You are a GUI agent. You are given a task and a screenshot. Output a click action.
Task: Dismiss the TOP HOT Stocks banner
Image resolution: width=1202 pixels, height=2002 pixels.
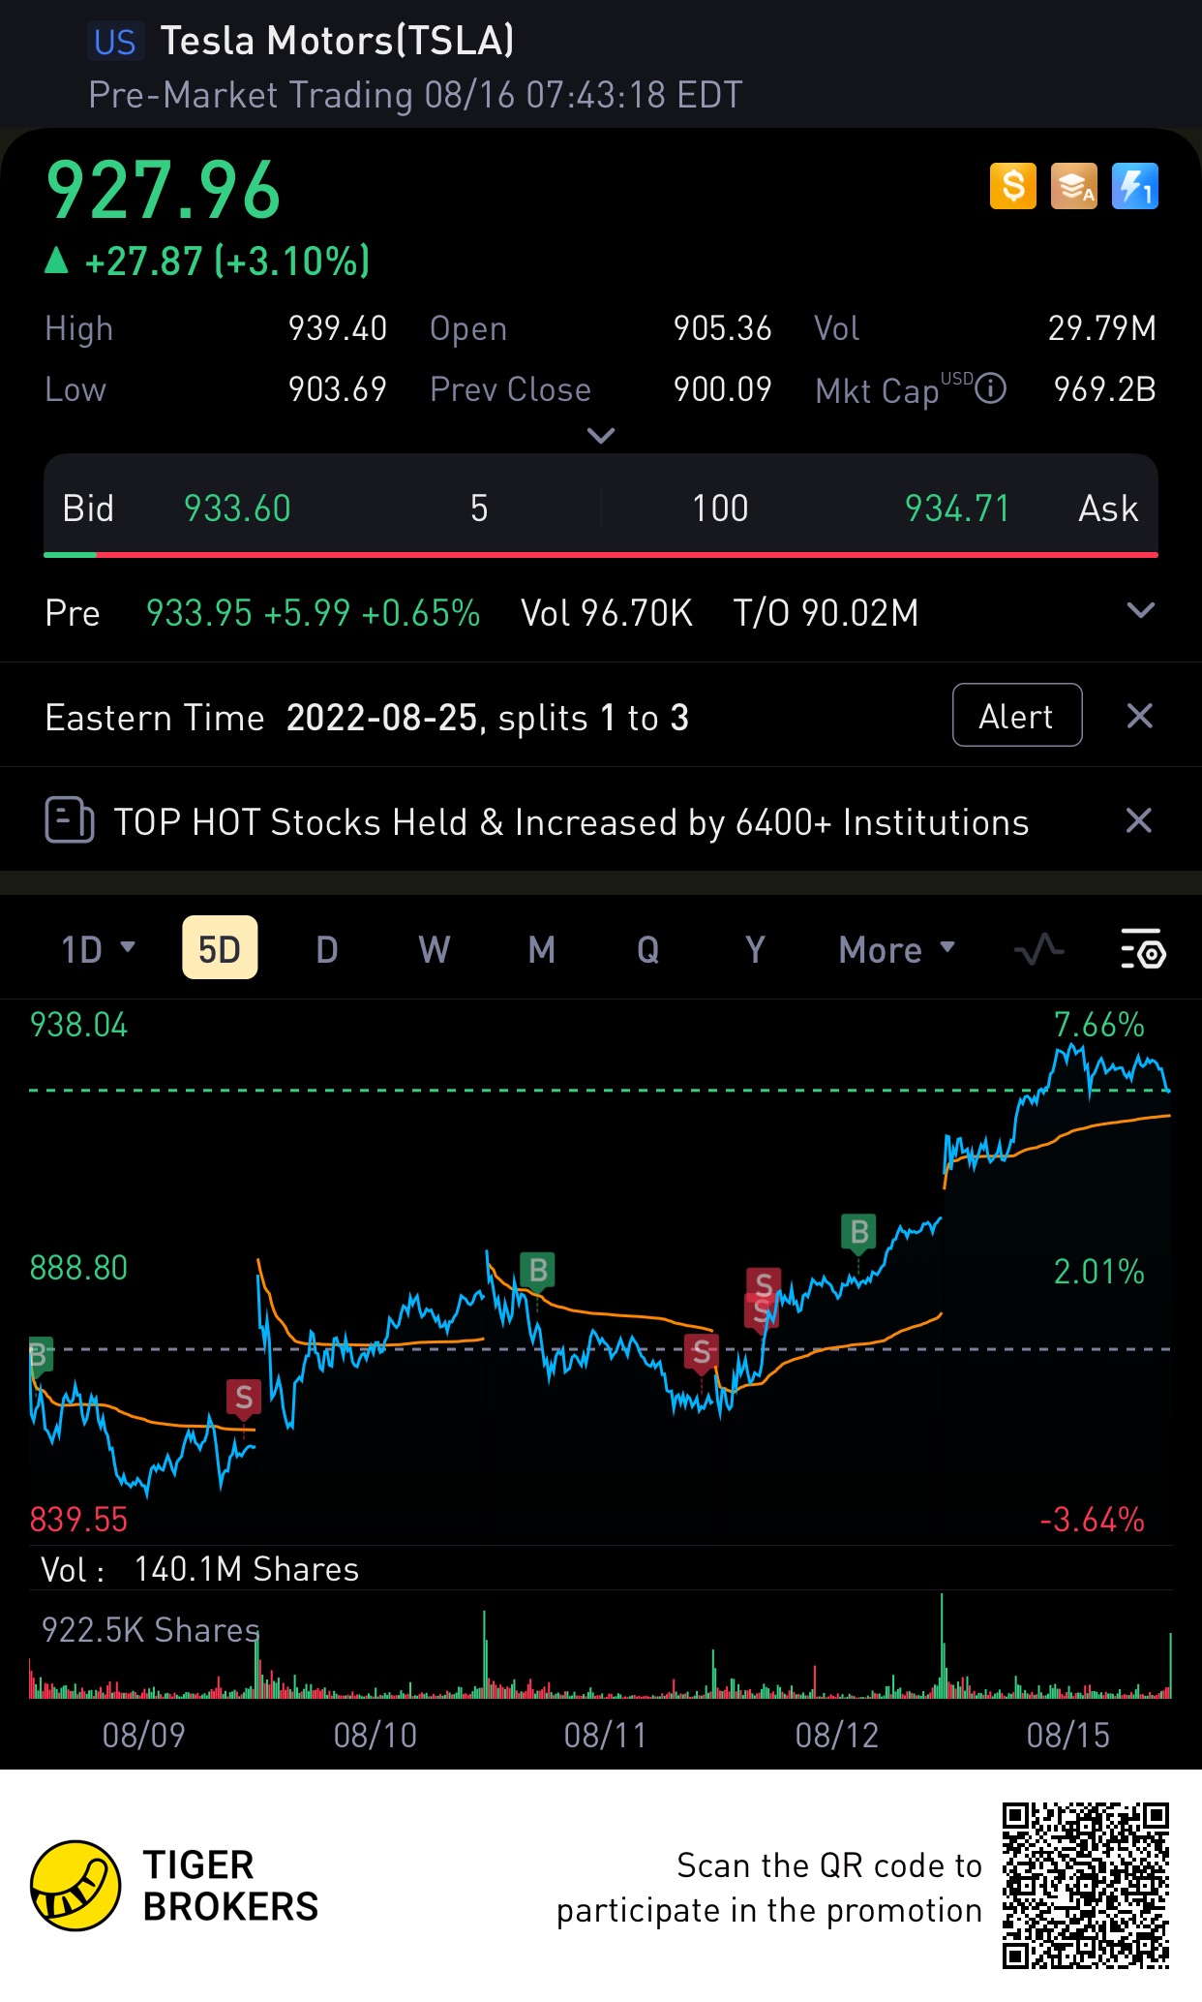tap(1139, 821)
